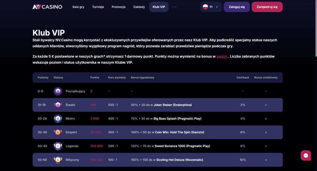
Task: Click the 50 000 points value
Action: coord(95,132)
